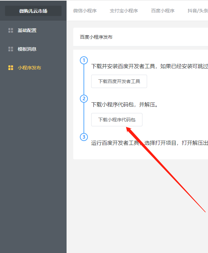Switch to the 百度小程序 tab
Image resolution: width=208 pixels, height=253 pixels.
pos(163,11)
